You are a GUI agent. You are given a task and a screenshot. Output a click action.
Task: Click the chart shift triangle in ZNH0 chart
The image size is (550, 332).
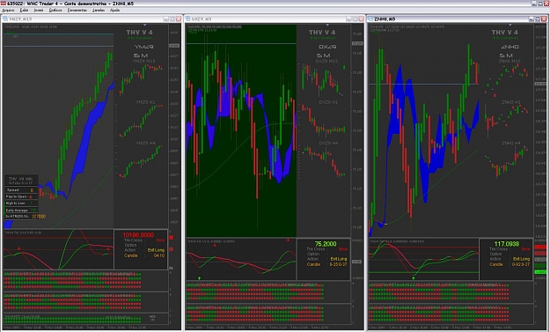[510, 25]
